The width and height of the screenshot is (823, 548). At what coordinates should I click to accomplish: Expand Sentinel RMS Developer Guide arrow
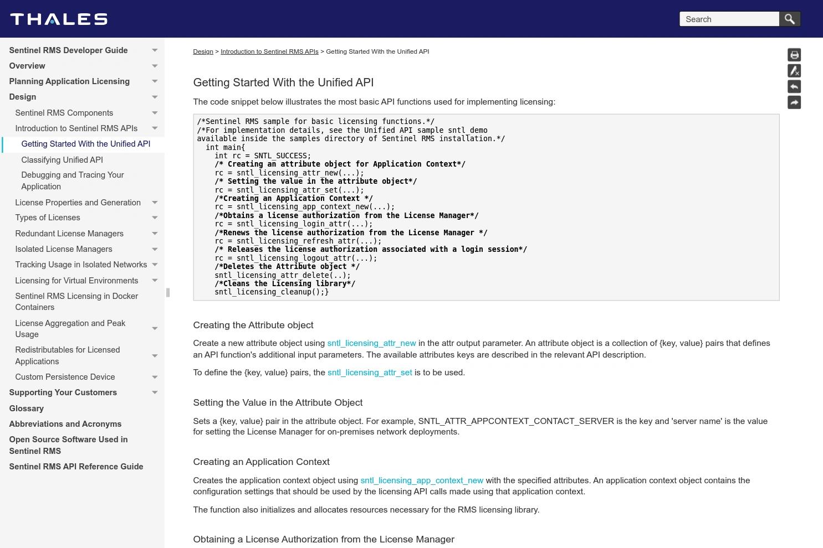click(155, 50)
